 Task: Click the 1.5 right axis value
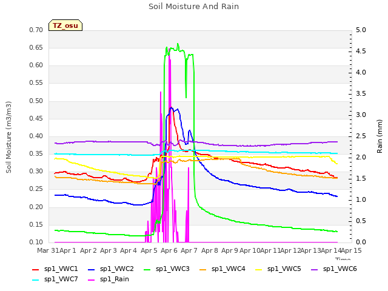click(x=361, y=178)
